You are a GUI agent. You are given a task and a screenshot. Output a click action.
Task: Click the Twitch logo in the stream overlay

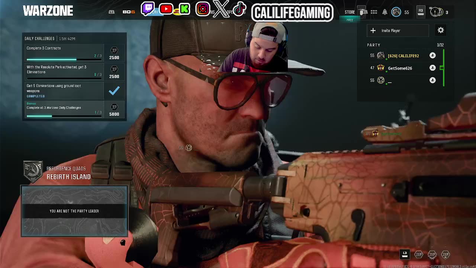(148, 9)
